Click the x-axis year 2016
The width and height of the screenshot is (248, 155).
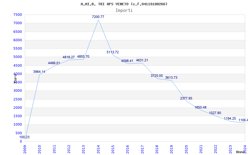pyautogui.click(x=128, y=149)
